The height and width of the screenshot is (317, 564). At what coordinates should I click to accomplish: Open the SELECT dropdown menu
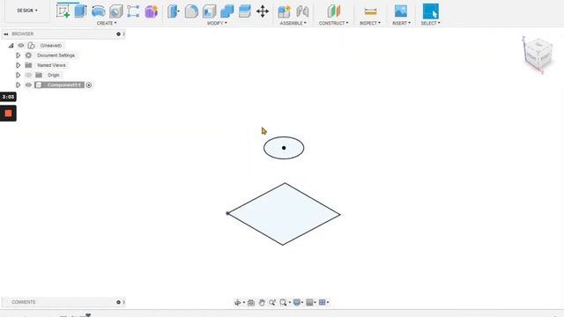click(x=431, y=23)
